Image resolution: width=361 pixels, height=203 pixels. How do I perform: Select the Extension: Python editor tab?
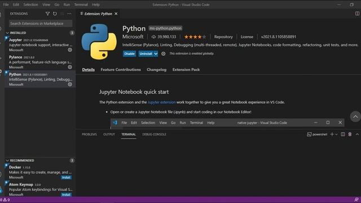tap(98, 14)
